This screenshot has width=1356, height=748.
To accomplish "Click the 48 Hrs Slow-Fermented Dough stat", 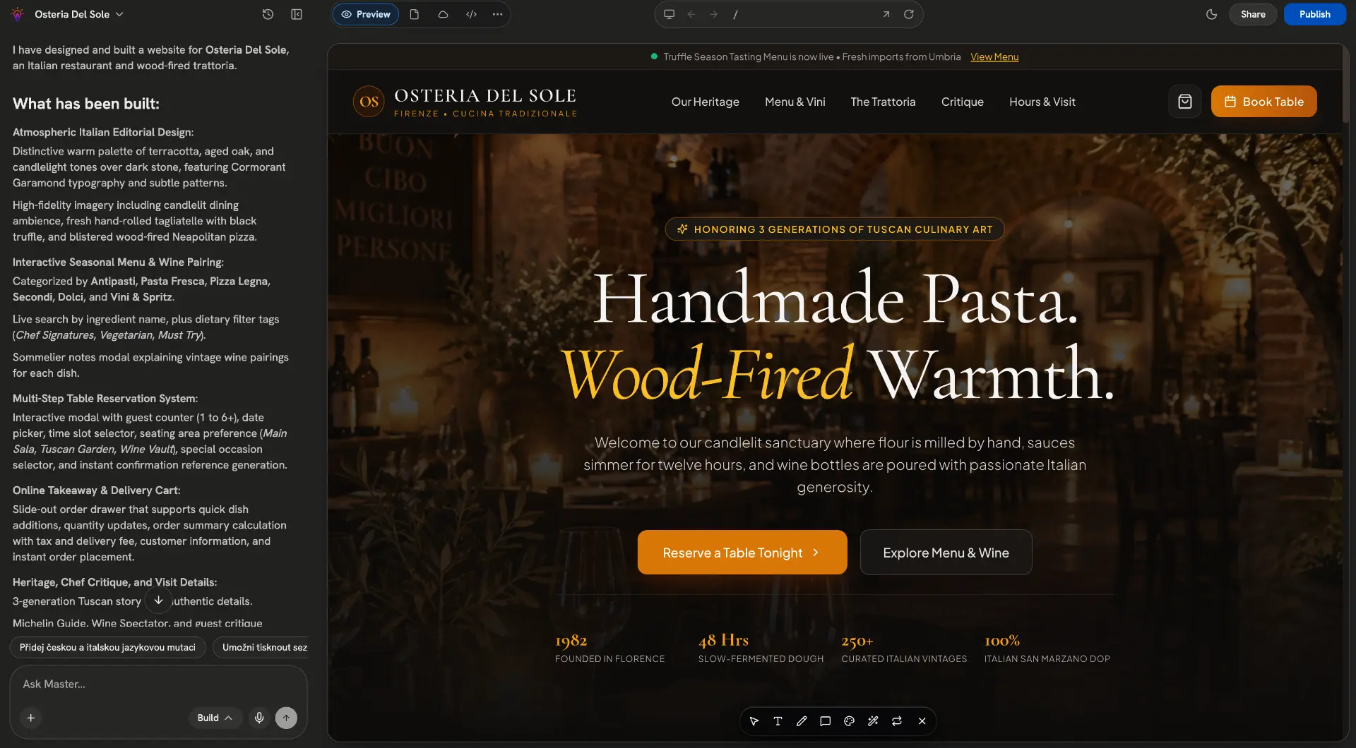I will [761, 649].
